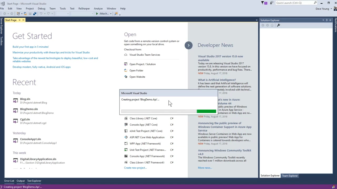Open the Attach debugger dropdown

pos(111,14)
